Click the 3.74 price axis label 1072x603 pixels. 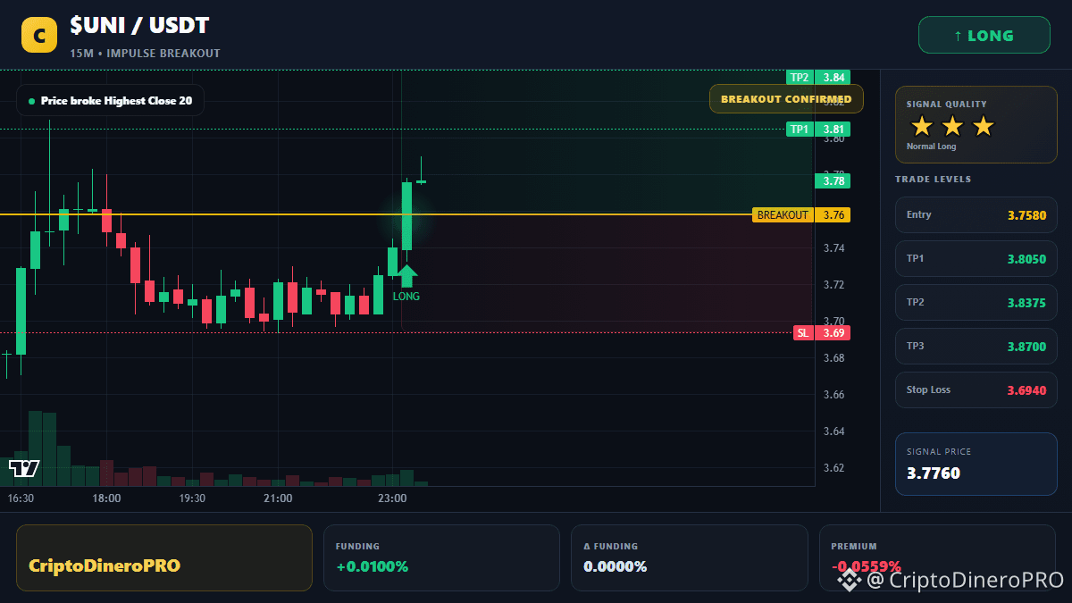click(833, 248)
